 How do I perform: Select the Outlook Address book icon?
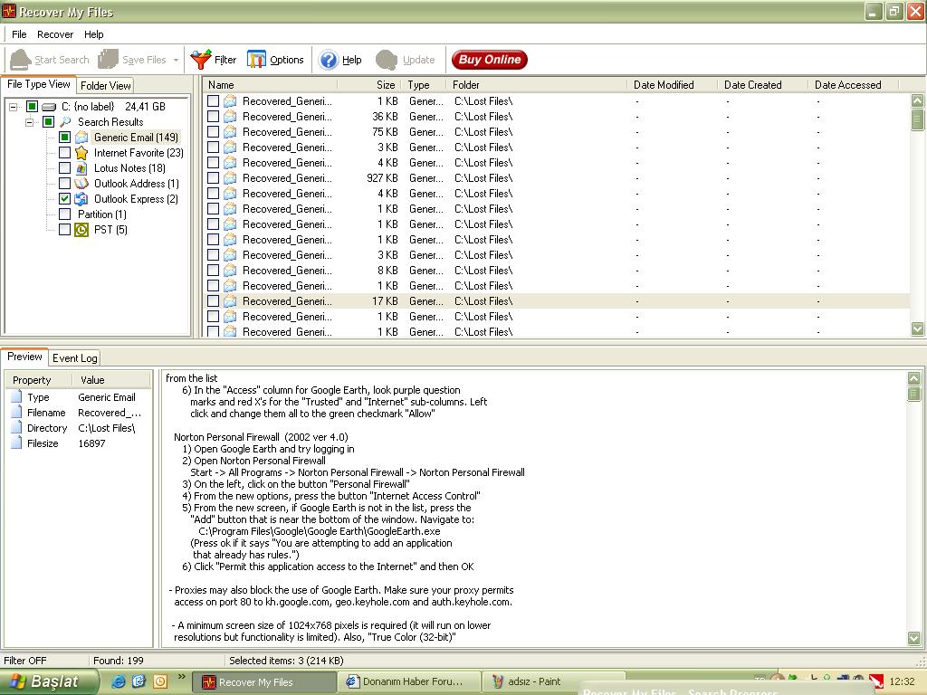(81, 183)
